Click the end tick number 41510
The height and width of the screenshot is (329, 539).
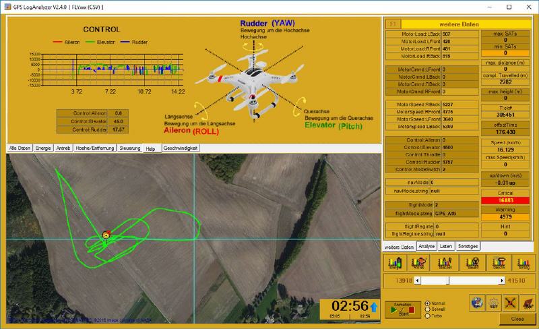[516, 280]
